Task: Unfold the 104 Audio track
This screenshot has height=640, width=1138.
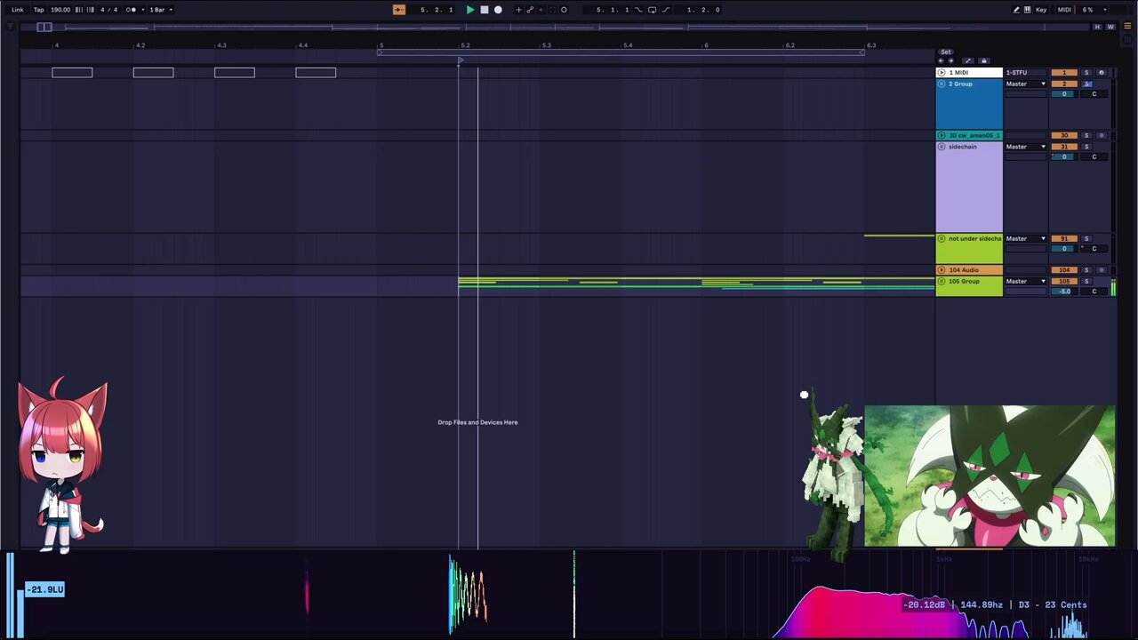Action: coord(942,269)
